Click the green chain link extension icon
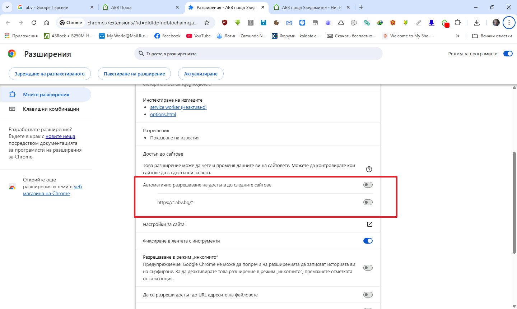The width and height of the screenshot is (517, 309). (367, 23)
